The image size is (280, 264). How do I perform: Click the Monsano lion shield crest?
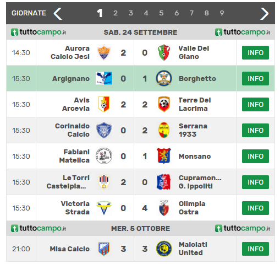164,156
